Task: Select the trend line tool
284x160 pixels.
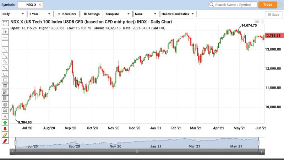Action: [5, 49]
